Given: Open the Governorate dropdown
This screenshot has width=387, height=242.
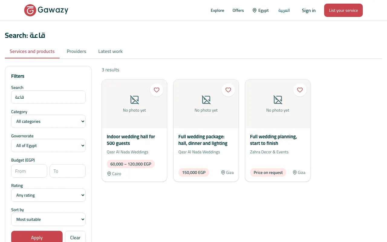Looking at the screenshot, I should click(48, 146).
